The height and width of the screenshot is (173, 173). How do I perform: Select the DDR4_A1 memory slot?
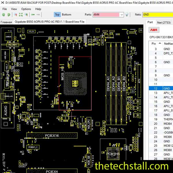[108, 84]
